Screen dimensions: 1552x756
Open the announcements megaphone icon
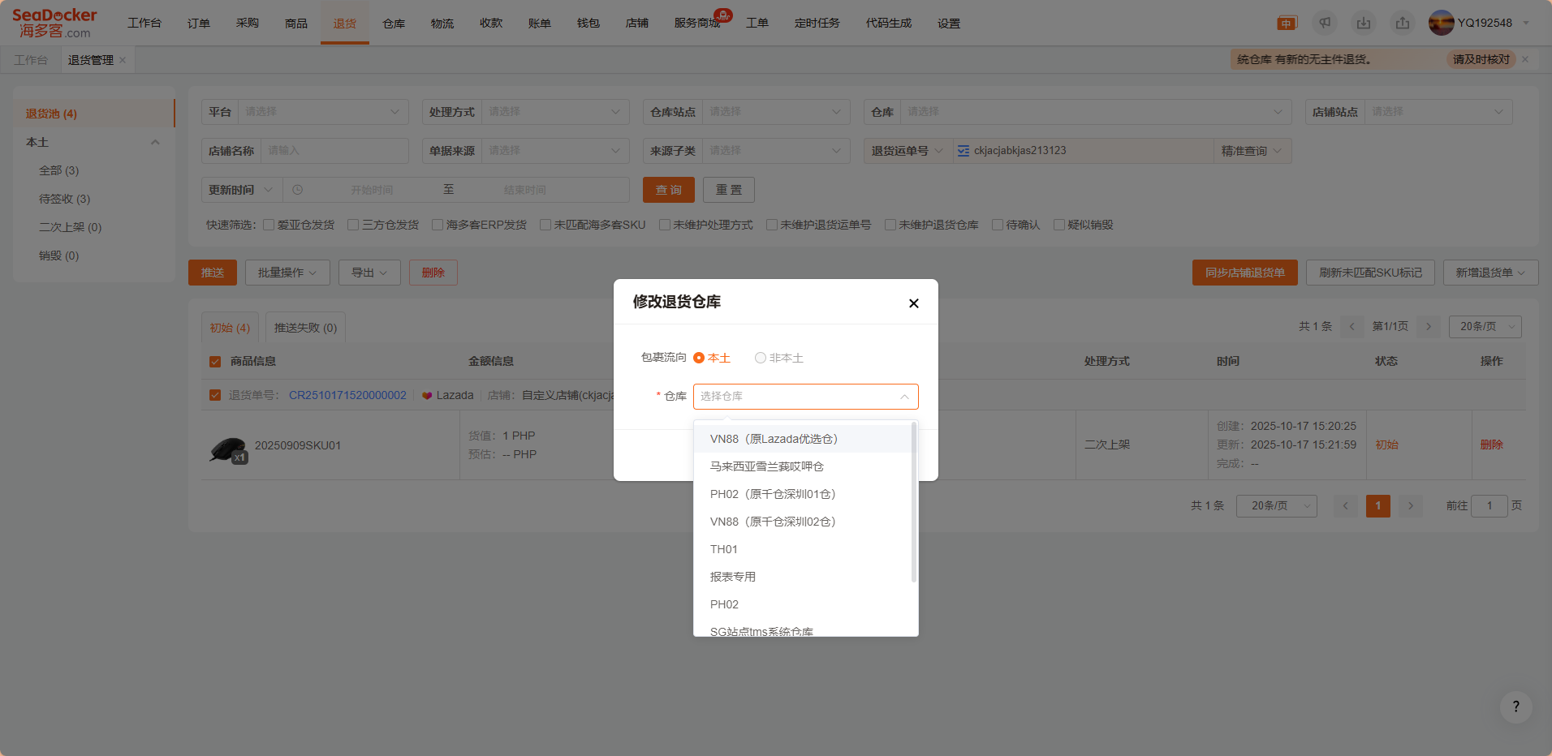click(1325, 24)
